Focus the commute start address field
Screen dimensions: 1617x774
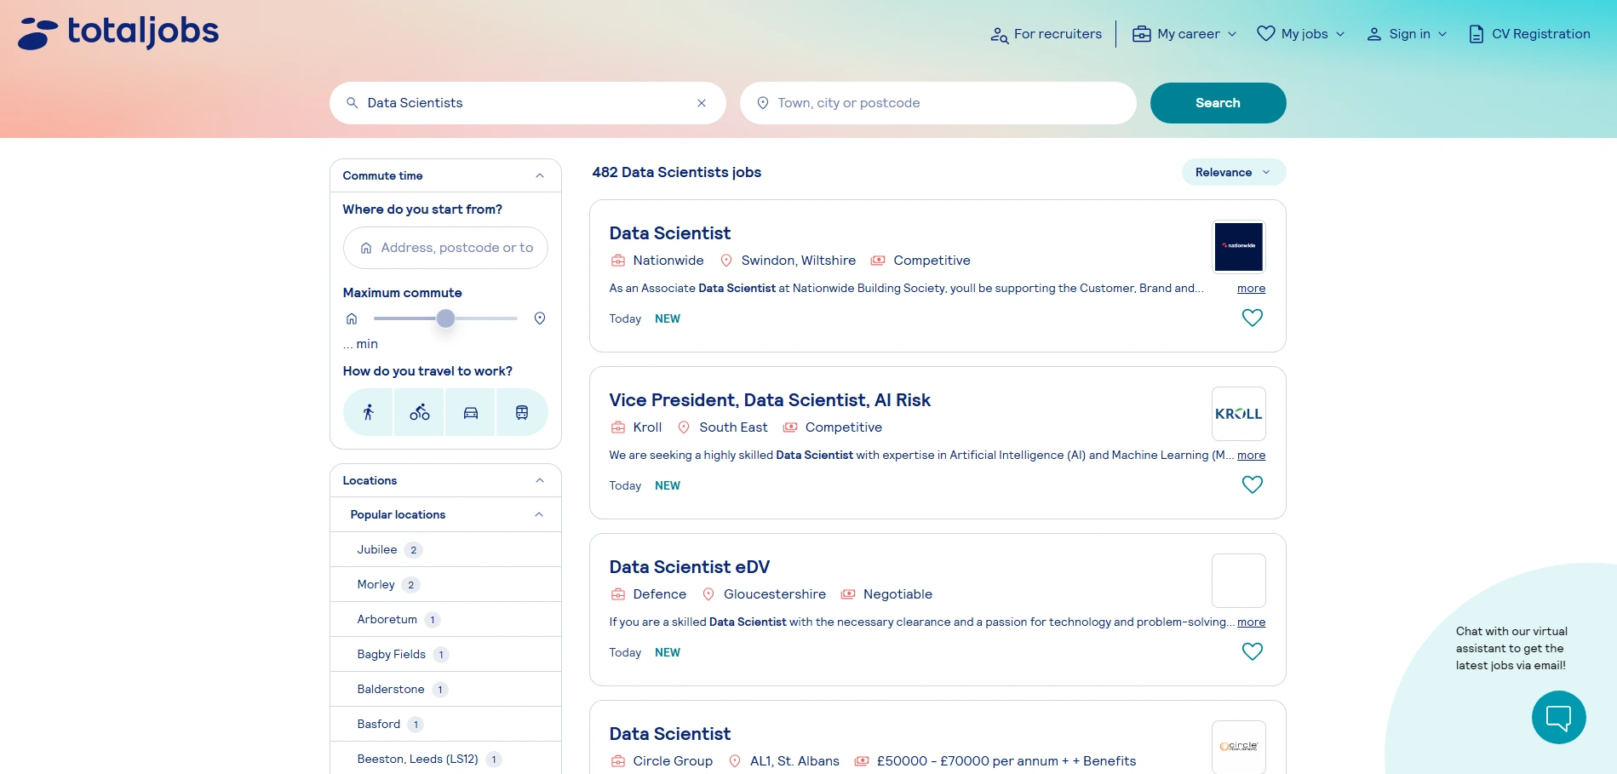(445, 248)
